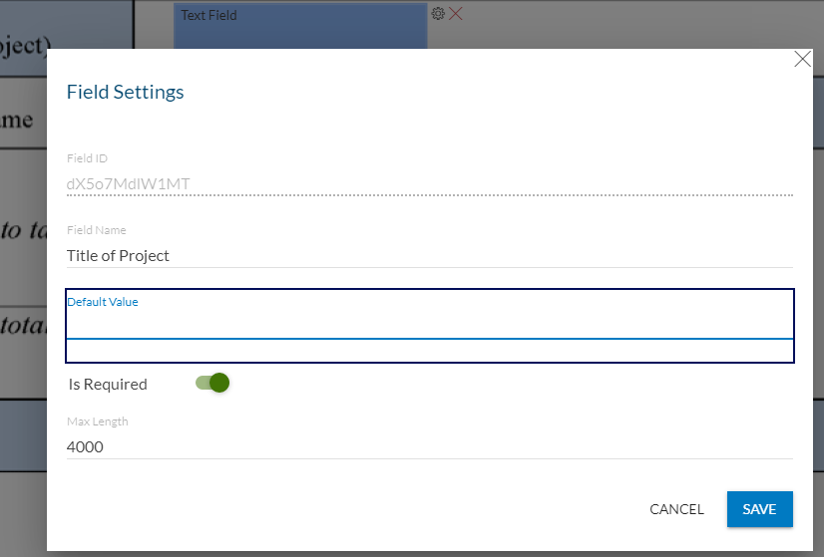Click the Field ID label
The width and height of the screenshot is (824, 557).
tap(87, 158)
